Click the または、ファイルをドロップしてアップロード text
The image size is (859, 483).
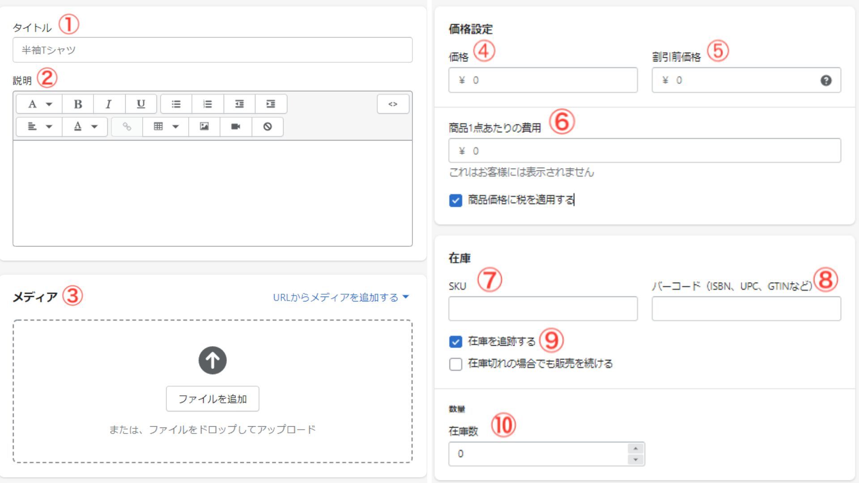[213, 430]
